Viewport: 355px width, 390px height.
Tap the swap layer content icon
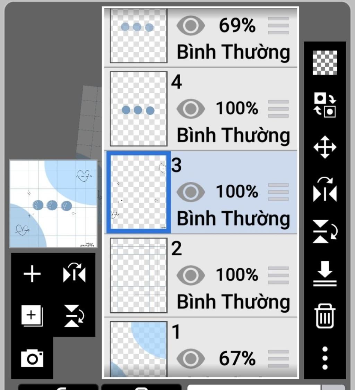point(325,105)
